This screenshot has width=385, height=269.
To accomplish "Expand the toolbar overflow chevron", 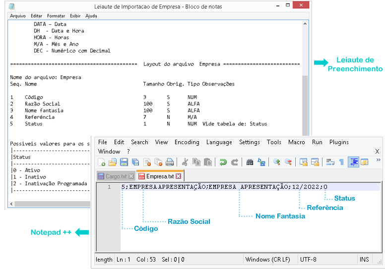I will [x=378, y=160].
